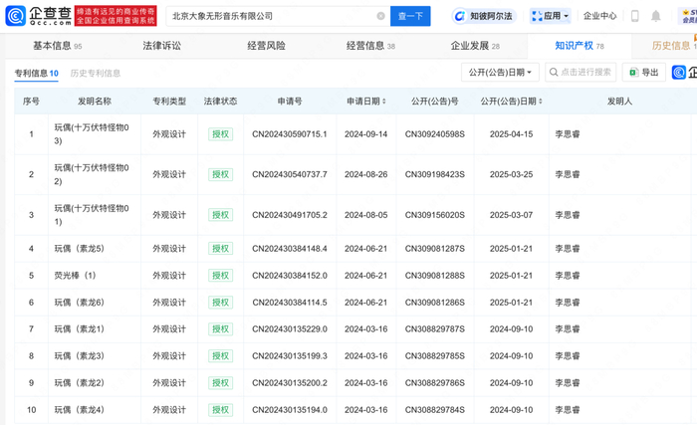Image resolution: width=697 pixels, height=425 pixels.
Task: Click the 导出 export button
Action: point(644,73)
